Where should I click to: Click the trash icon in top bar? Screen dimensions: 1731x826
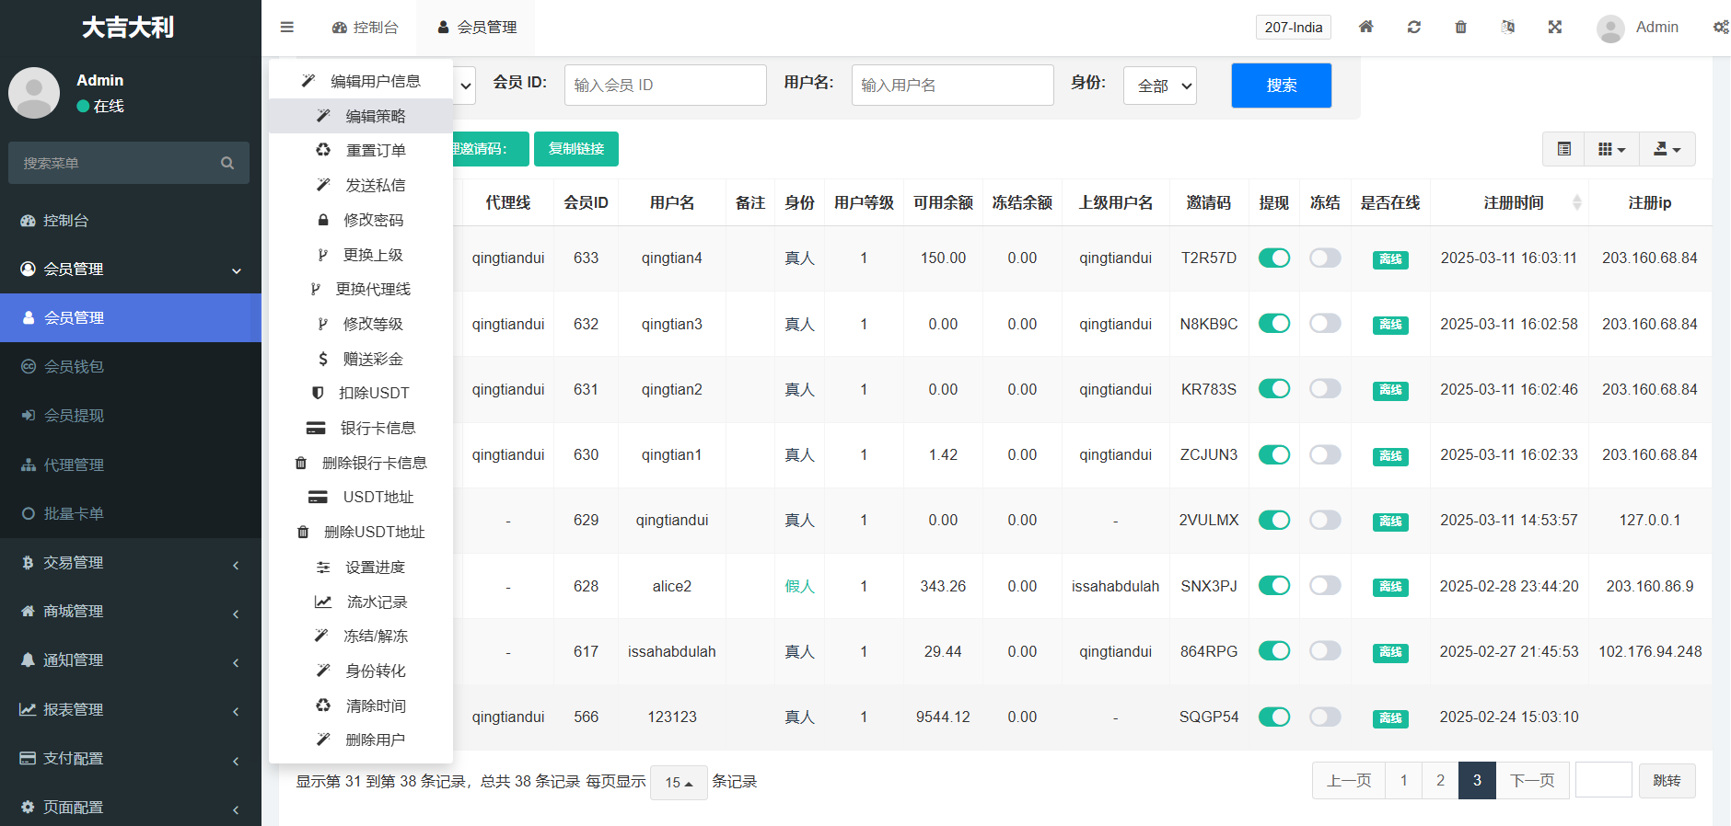coord(1461,28)
